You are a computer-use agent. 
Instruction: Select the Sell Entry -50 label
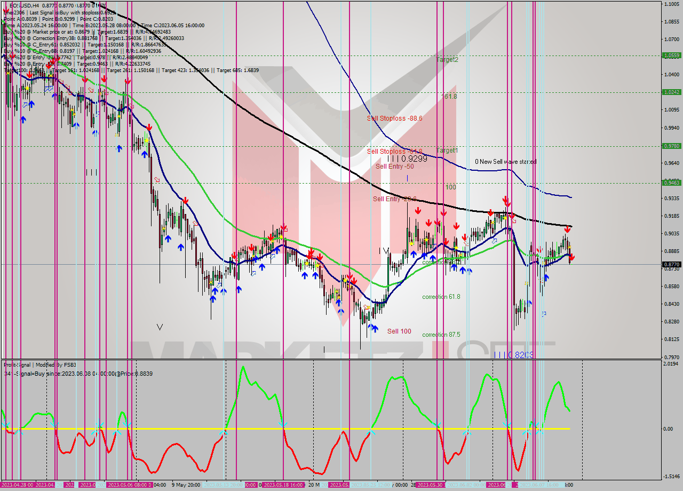[394, 167]
